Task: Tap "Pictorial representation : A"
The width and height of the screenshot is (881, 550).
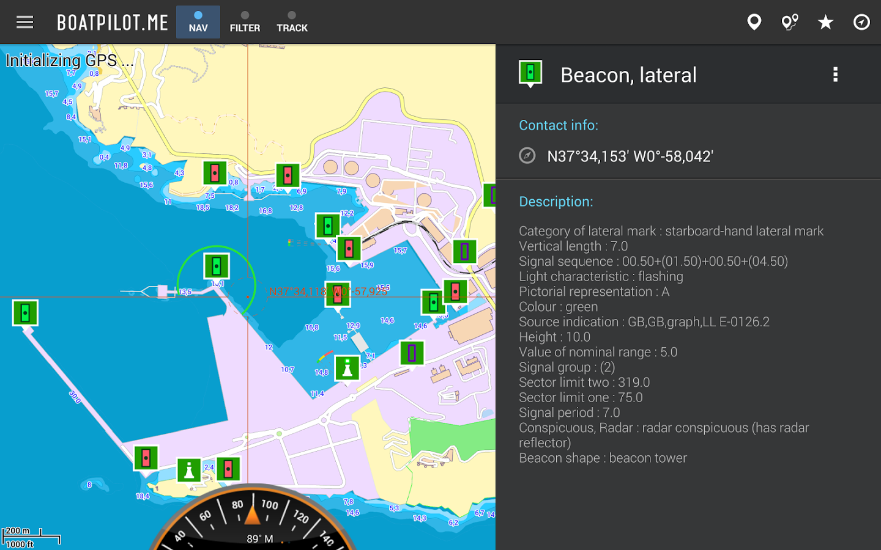Action: pyautogui.click(x=594, y=291)
